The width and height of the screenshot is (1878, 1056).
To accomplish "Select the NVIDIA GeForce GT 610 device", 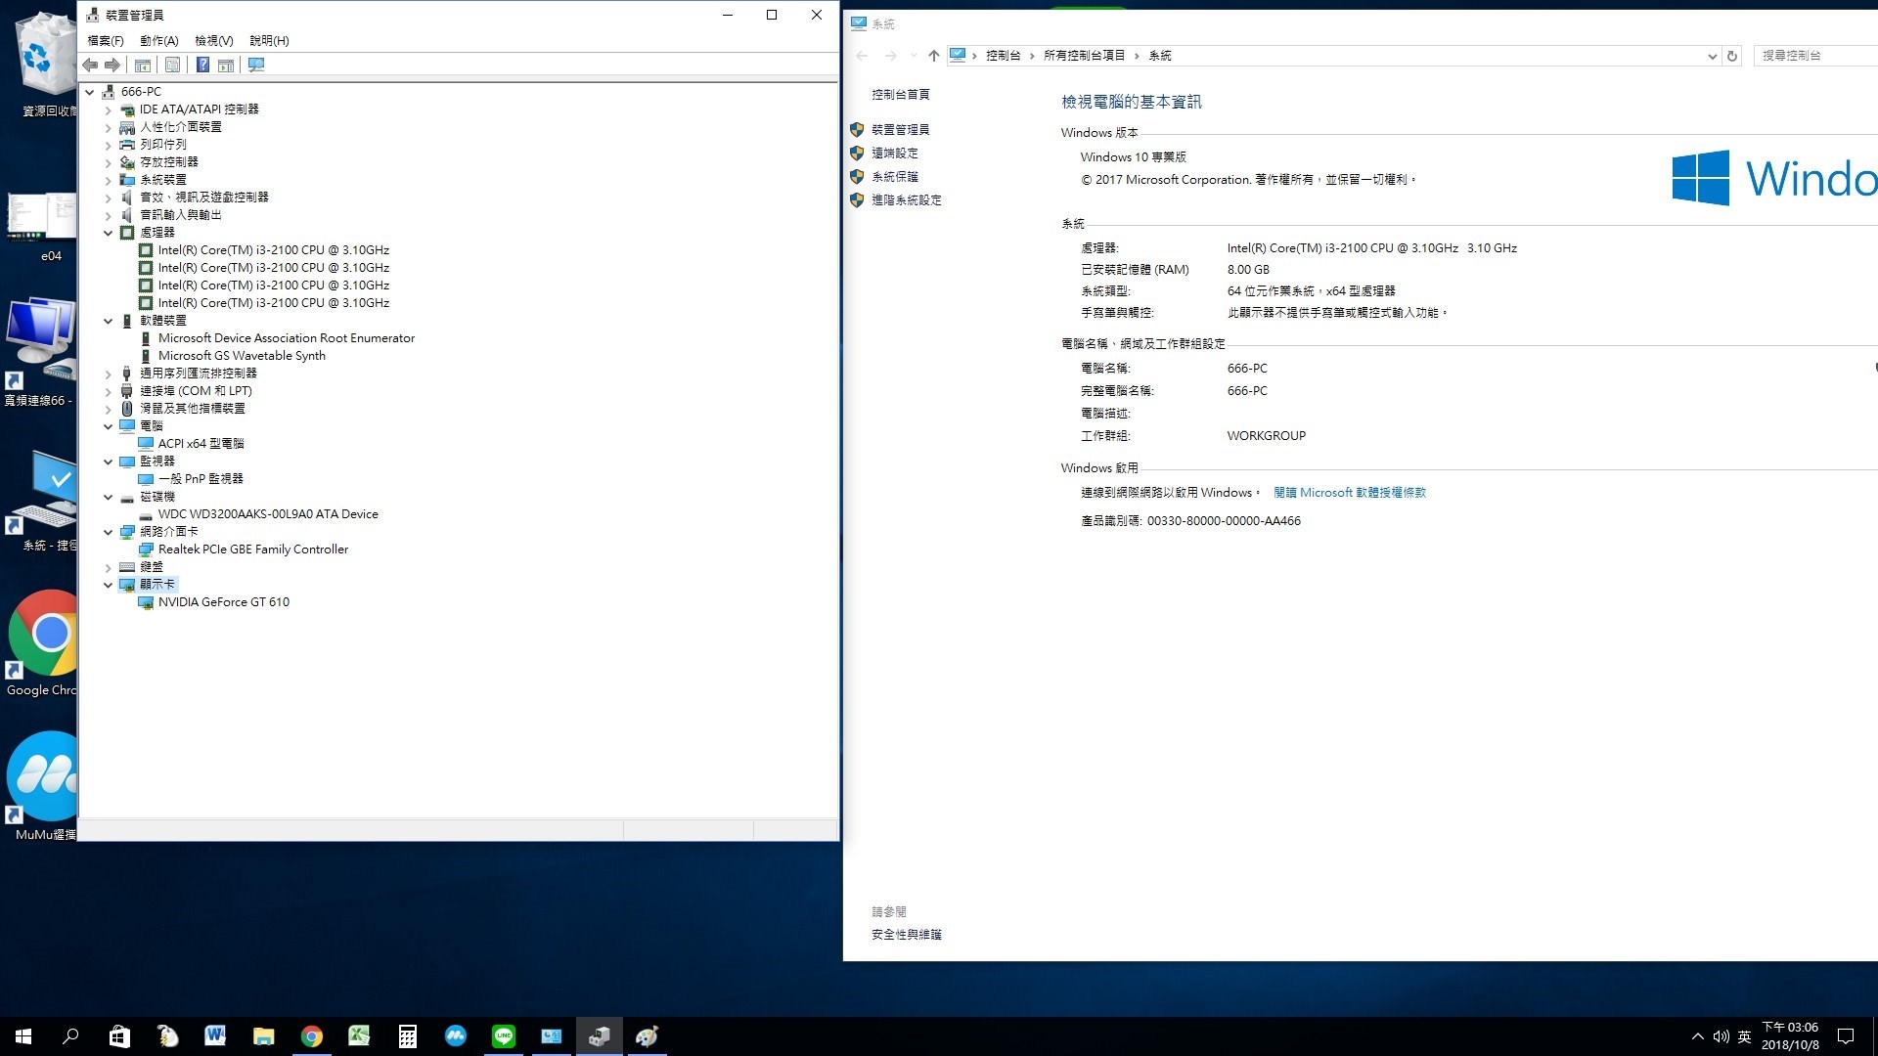I will [224, 602].
